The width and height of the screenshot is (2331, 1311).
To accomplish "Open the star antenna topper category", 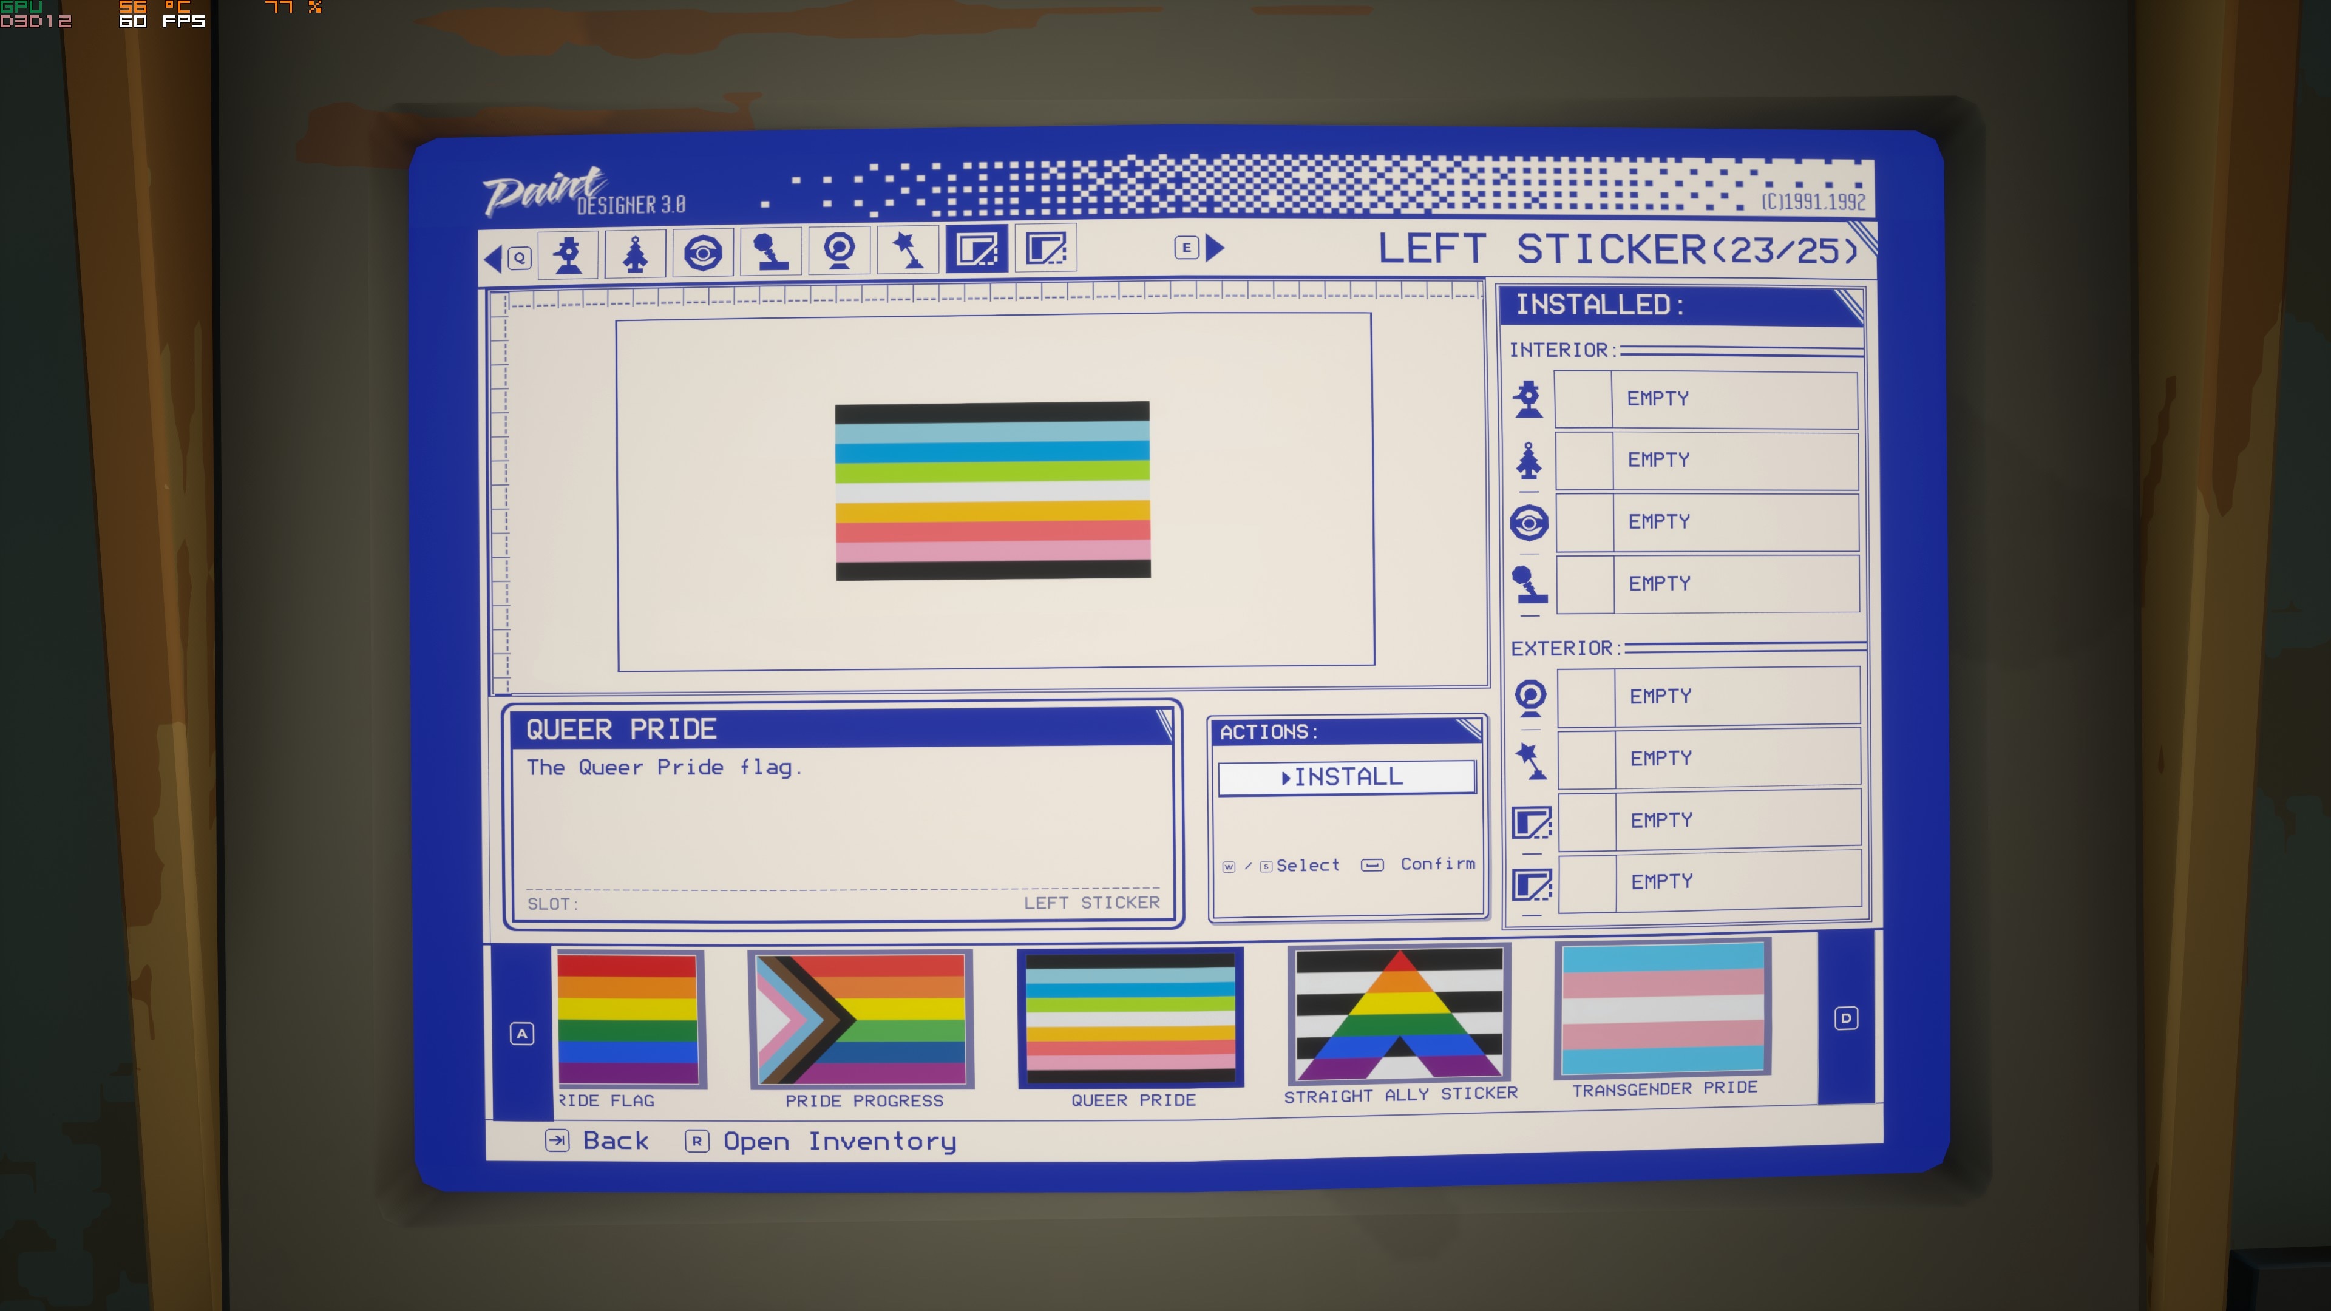I will click(908, 249).
